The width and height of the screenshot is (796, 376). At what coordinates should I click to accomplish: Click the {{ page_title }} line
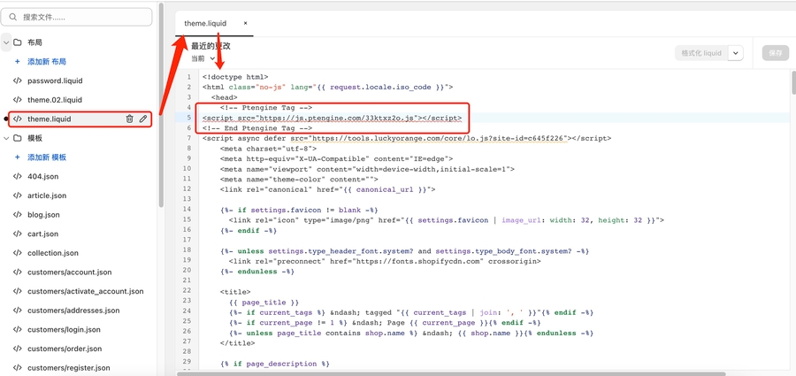click(x=264, y=303)
